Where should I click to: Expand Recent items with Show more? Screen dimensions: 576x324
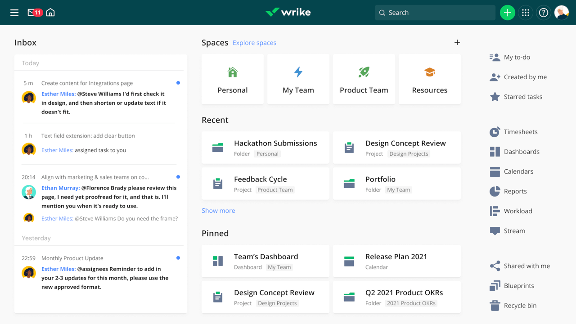218,210
